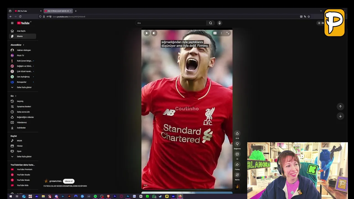Open Oynatma listeleri playlists
Screen dimensions: 354x199
pyautogui.click(x=23, y=107)
